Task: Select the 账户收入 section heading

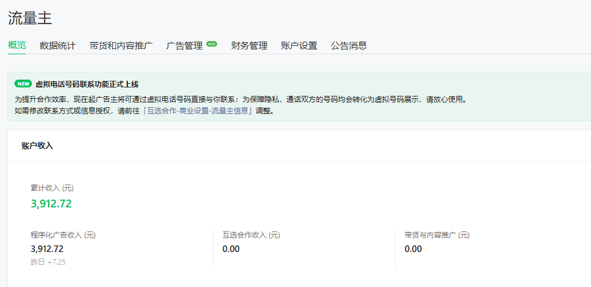Action: 37,146
